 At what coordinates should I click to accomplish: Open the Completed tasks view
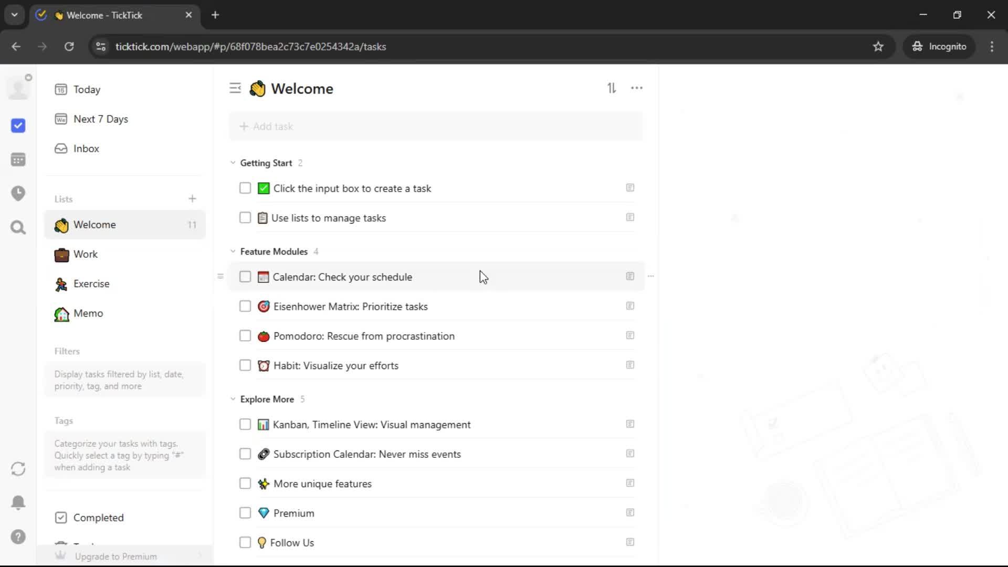tap(98, 518)
